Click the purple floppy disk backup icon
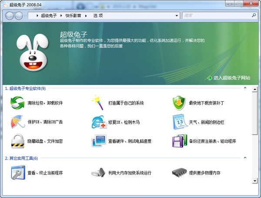The image size is (261, 198). 180,141
